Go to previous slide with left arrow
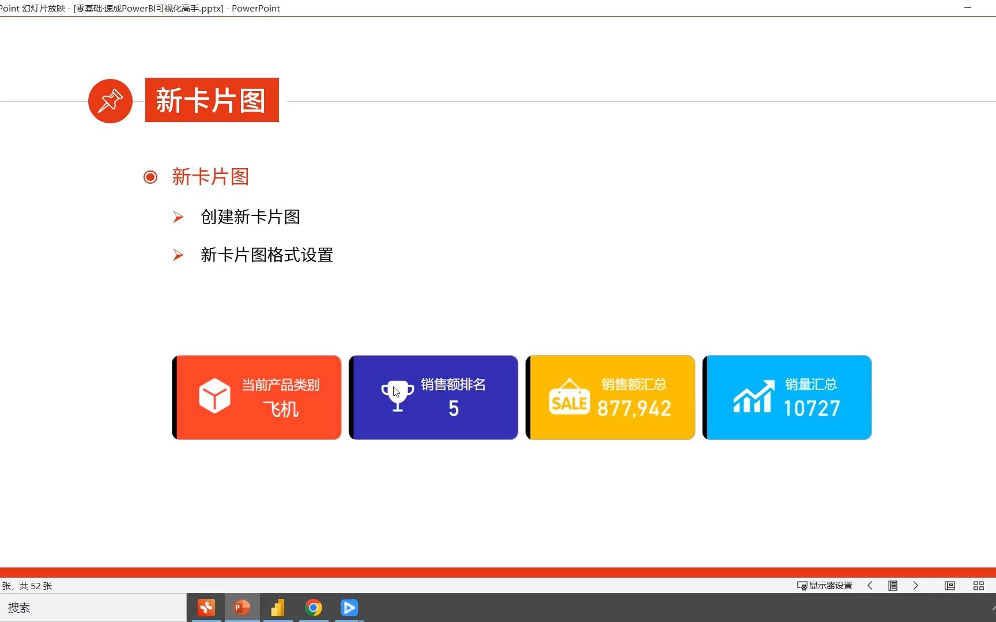This screenshot has height=622, width=996. point(870,586)
